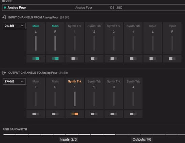Click Main R input level meter
185x143 pixels.
click(55, 43)
